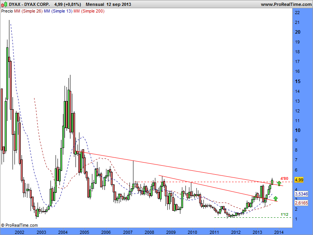Click the red "4'80" resistance label
The height and width of the screenshot is (235, 313).
point(284,179)
